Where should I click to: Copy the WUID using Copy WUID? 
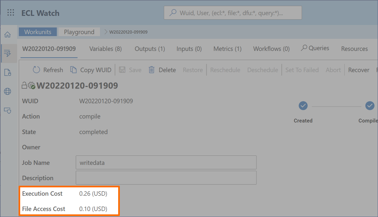point(91,70)
